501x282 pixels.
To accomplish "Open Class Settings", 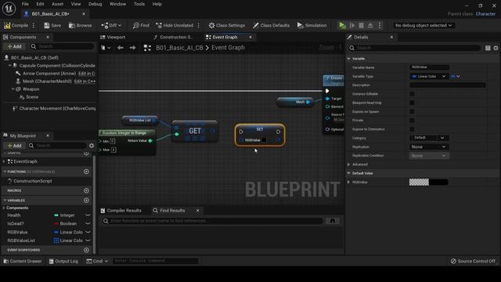I will tap(227, 25).
